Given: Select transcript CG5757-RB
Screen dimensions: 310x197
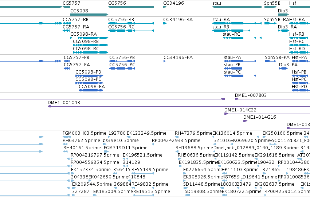Looking at the screenshot, I should 75,20.
